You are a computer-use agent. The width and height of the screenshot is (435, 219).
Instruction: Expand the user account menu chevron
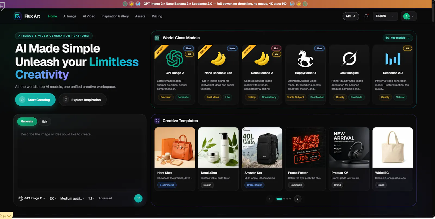[413, 16]
